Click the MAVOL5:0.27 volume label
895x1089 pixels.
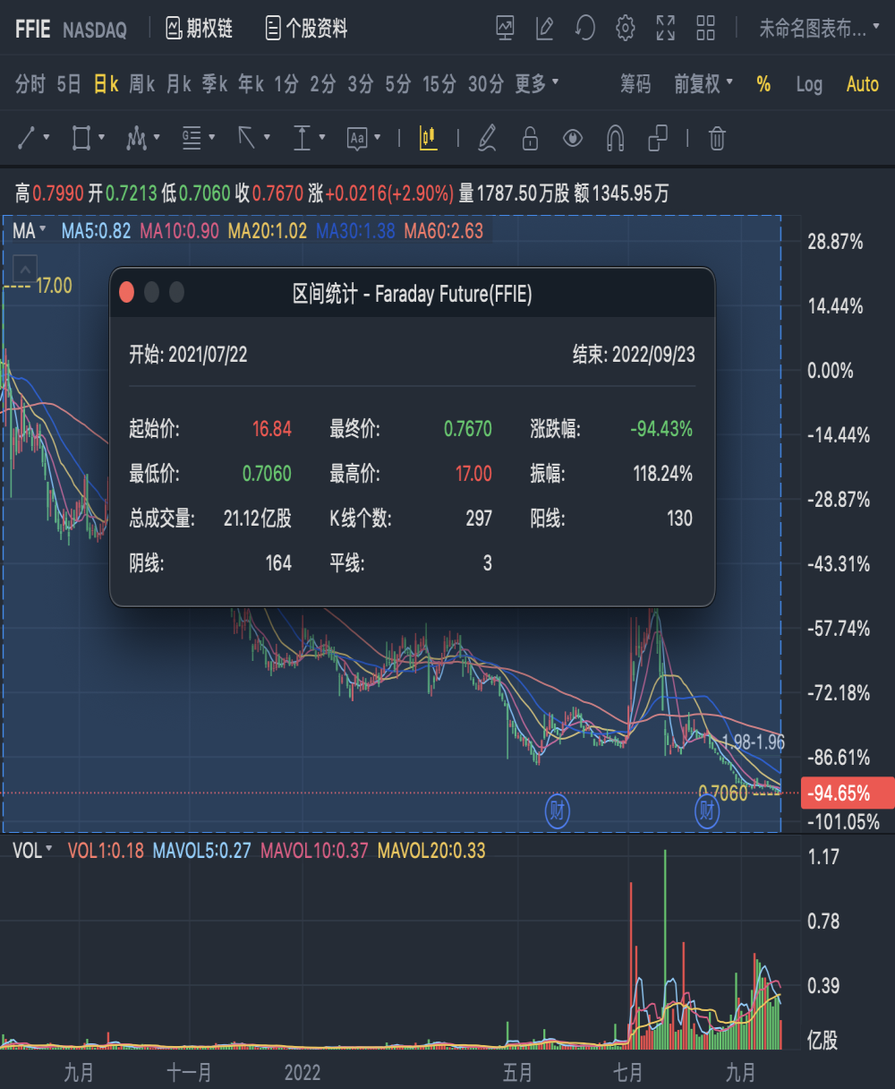coord(201,850)
